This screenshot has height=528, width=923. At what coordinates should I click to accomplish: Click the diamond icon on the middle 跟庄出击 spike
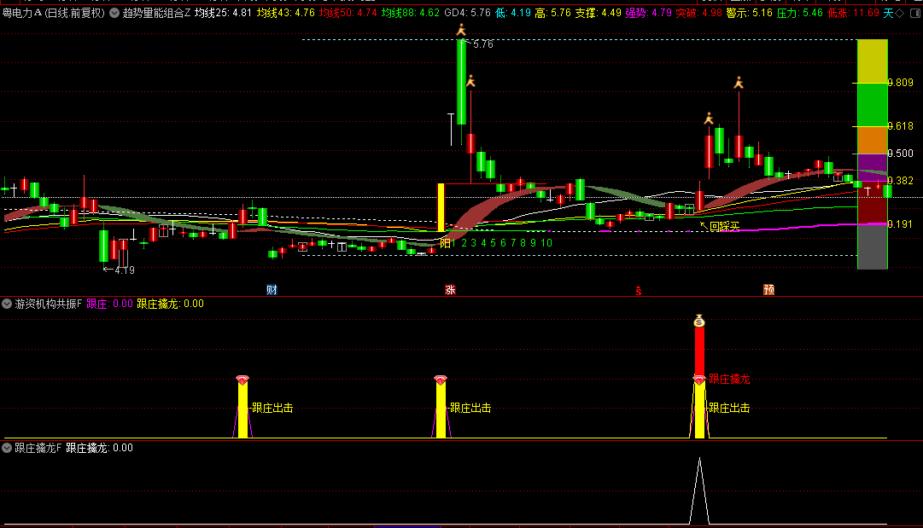[441, 380]
